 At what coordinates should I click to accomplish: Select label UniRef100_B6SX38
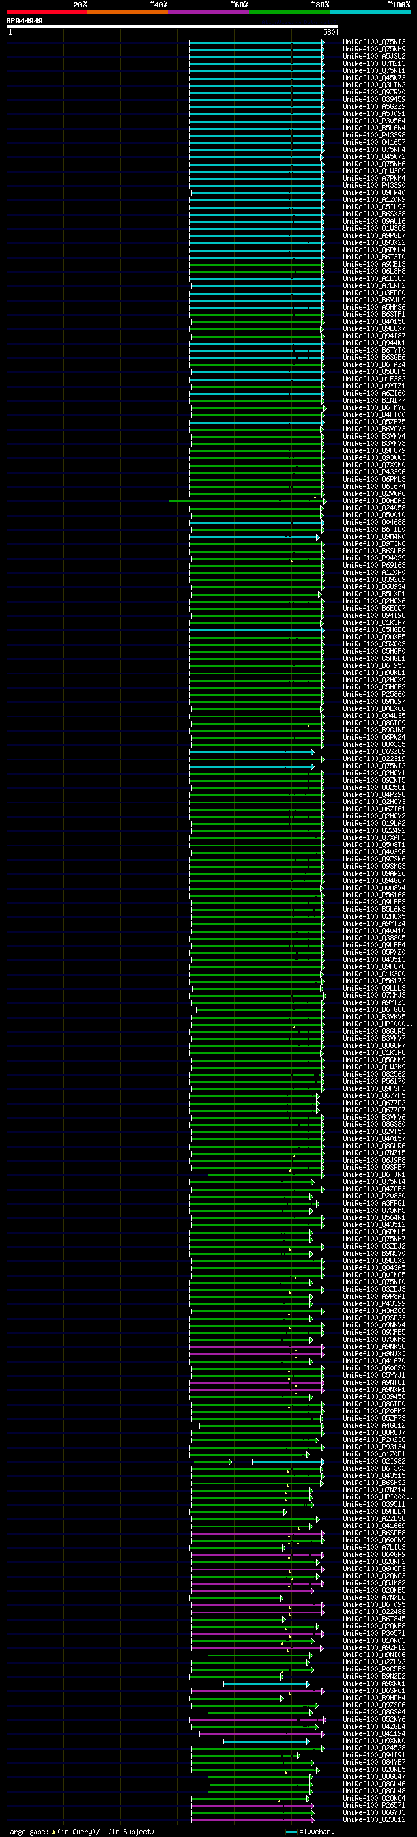pos(374,214)
